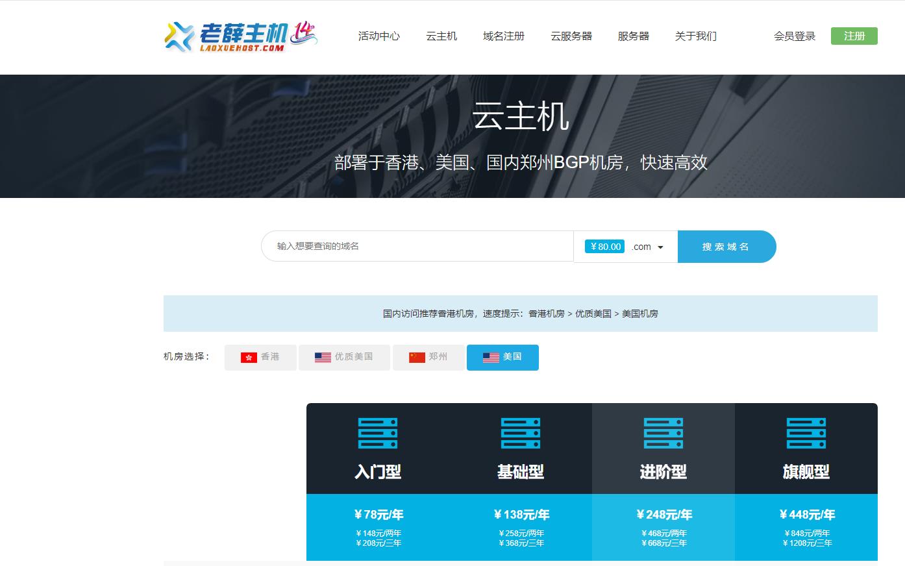Expand the 云主机 navigation menu
Image resolution: width=905 pixels, height=566 pixels.
[x=441, y=36]
